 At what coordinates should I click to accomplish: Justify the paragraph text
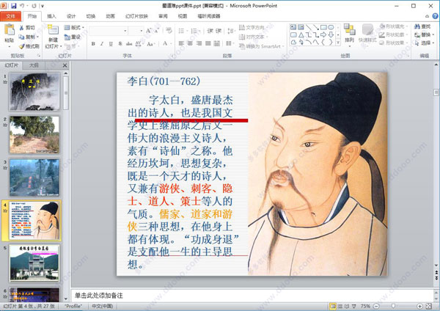208,43
